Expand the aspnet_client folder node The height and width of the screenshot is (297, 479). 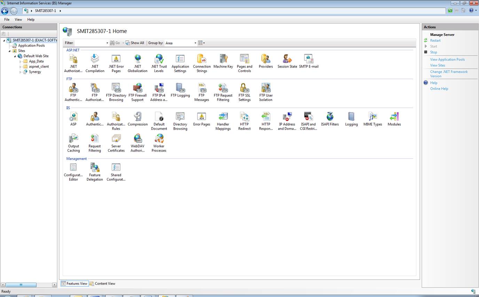[x=21, y=67]
